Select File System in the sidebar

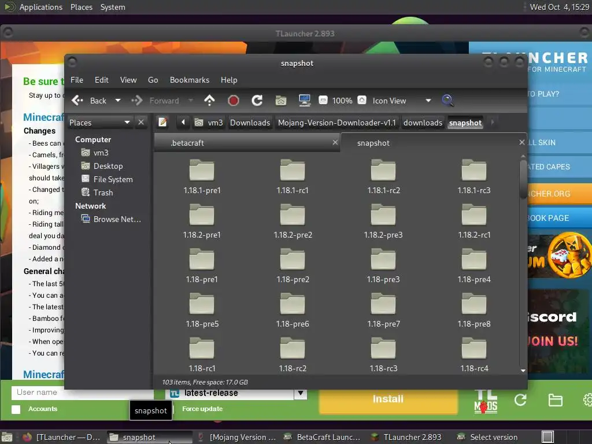[x=108, y=179]
